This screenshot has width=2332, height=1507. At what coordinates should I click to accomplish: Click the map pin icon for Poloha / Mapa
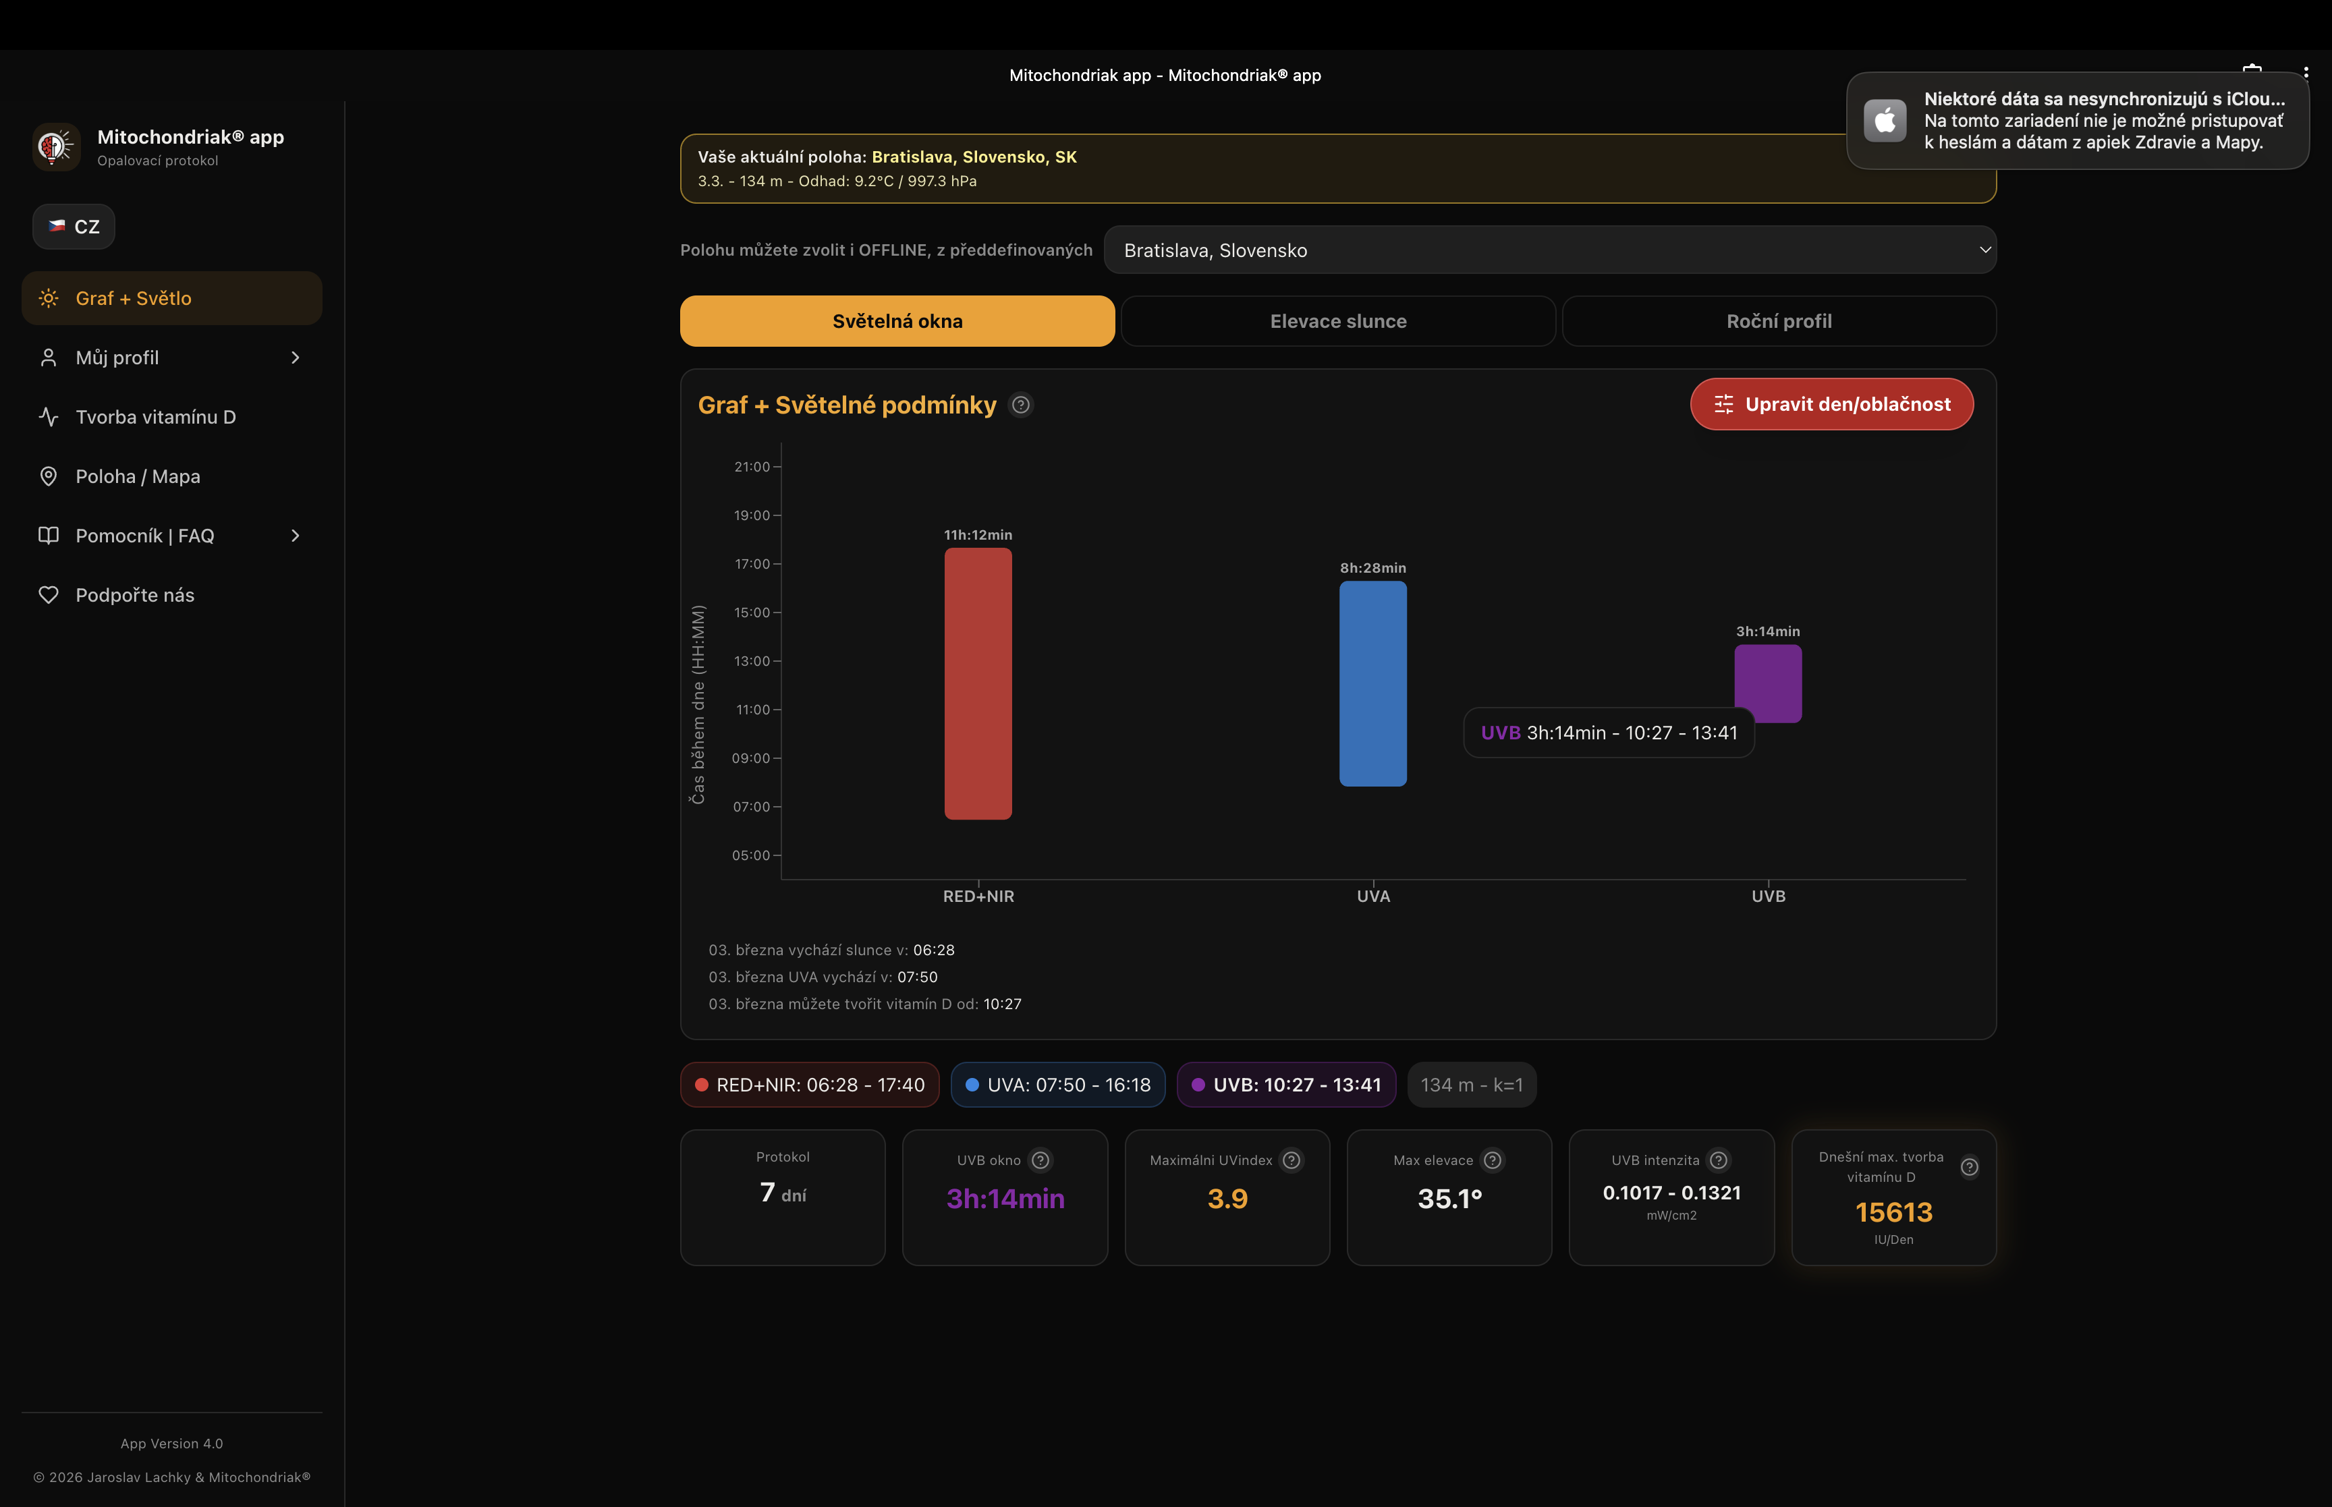click(x=49, y=476)
